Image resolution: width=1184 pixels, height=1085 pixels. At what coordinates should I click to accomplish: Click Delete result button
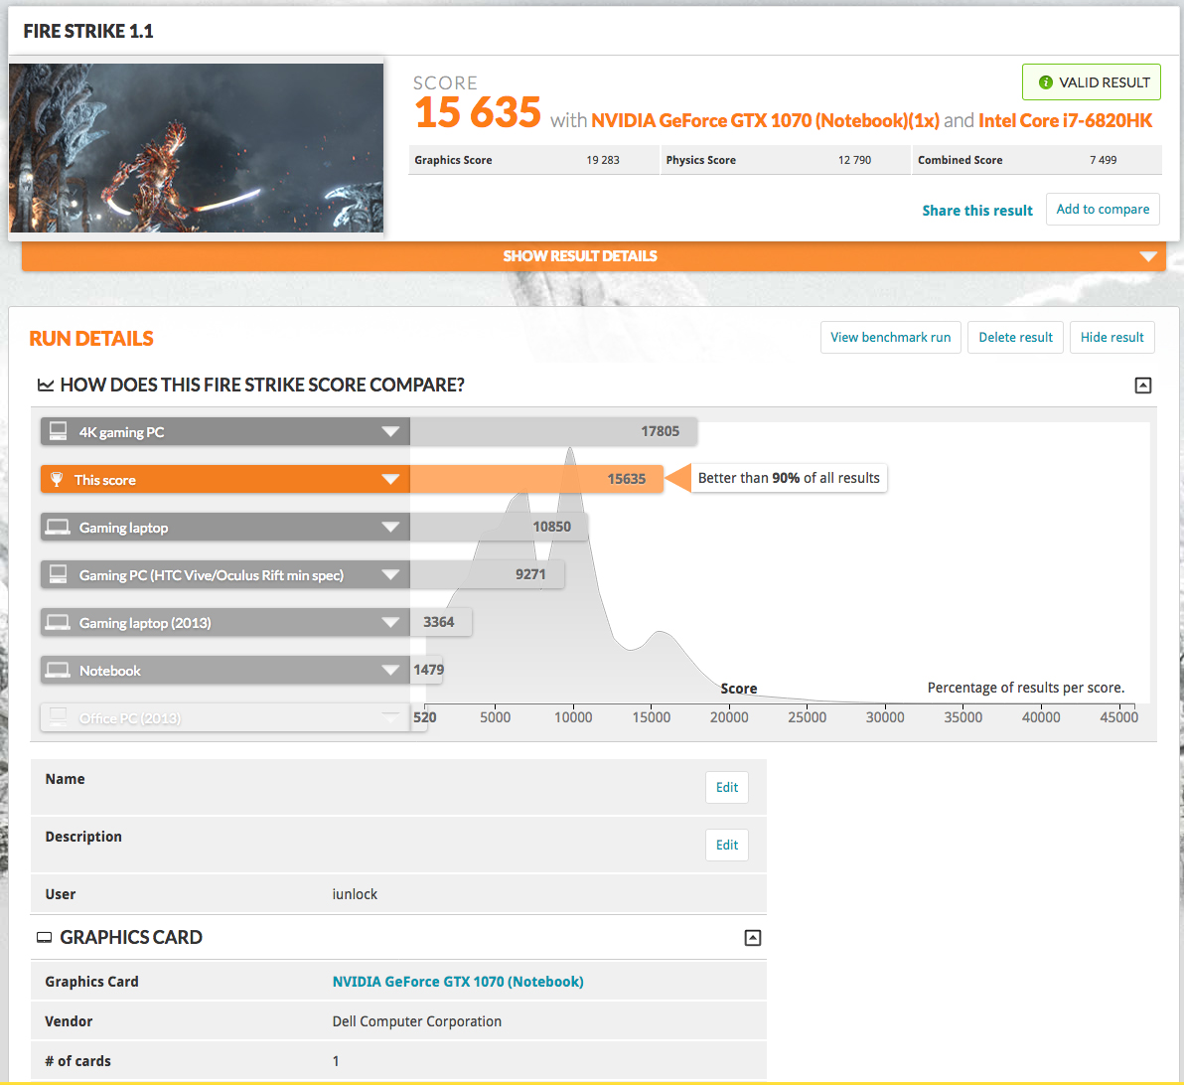coord(1015,337)
